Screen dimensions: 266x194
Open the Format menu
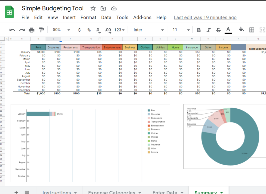pos(88,17)
